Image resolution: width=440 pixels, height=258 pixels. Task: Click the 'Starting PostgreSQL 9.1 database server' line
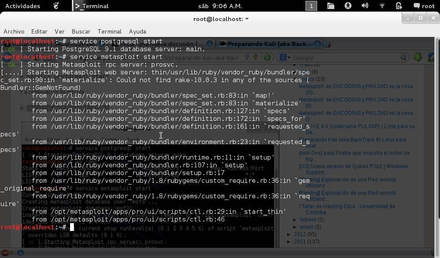(103, 49)
